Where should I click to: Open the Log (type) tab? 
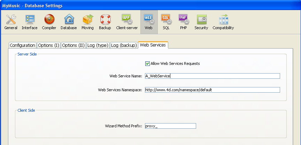(98, 45)
